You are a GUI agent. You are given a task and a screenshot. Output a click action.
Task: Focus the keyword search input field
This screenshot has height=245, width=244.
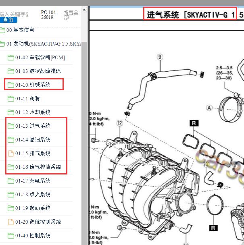click(x=14, y=14)
